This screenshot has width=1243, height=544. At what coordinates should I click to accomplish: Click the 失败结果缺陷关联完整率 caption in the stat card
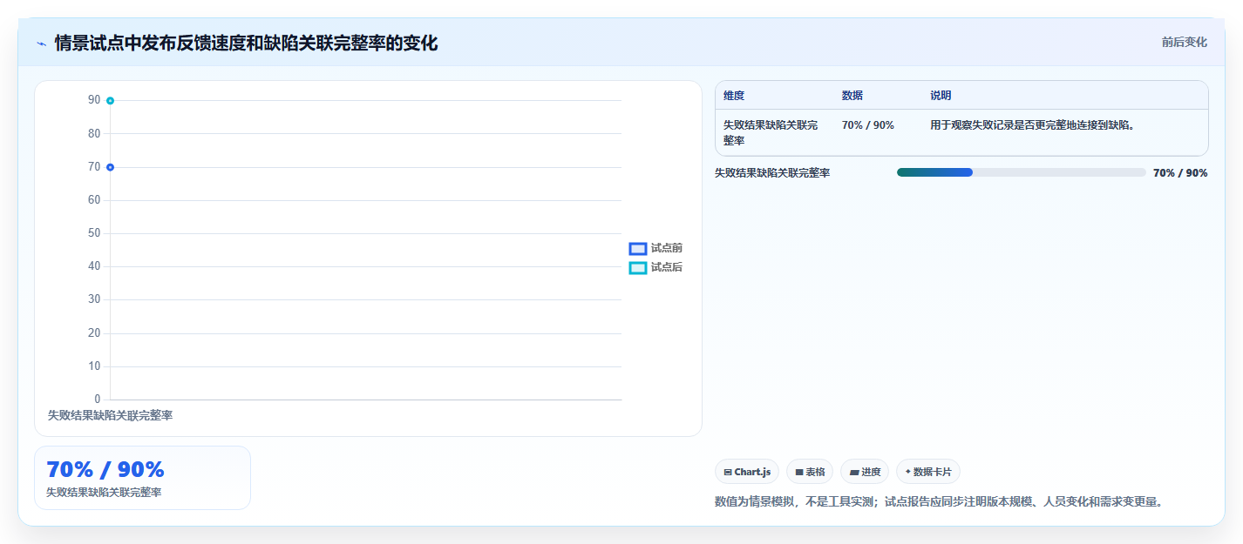pyautogui.click(x=104, y=493)
